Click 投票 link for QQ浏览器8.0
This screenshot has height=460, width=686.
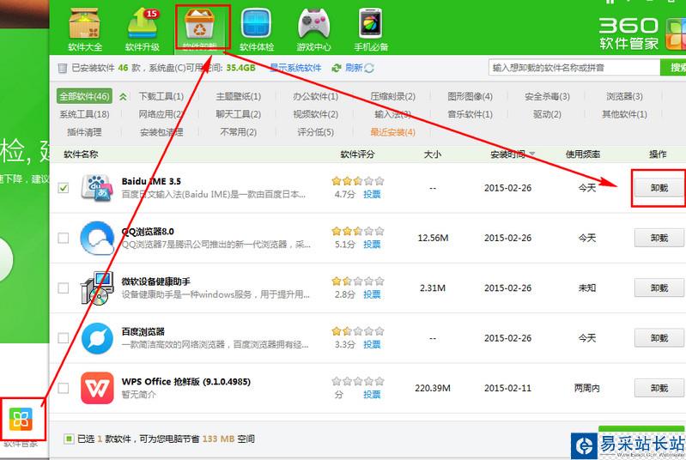[372, 245]
